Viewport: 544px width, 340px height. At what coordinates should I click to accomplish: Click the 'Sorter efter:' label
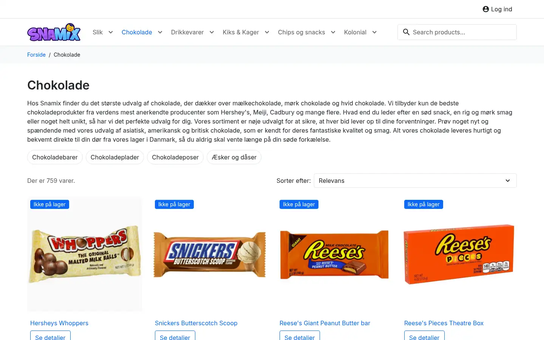point(294,181)
